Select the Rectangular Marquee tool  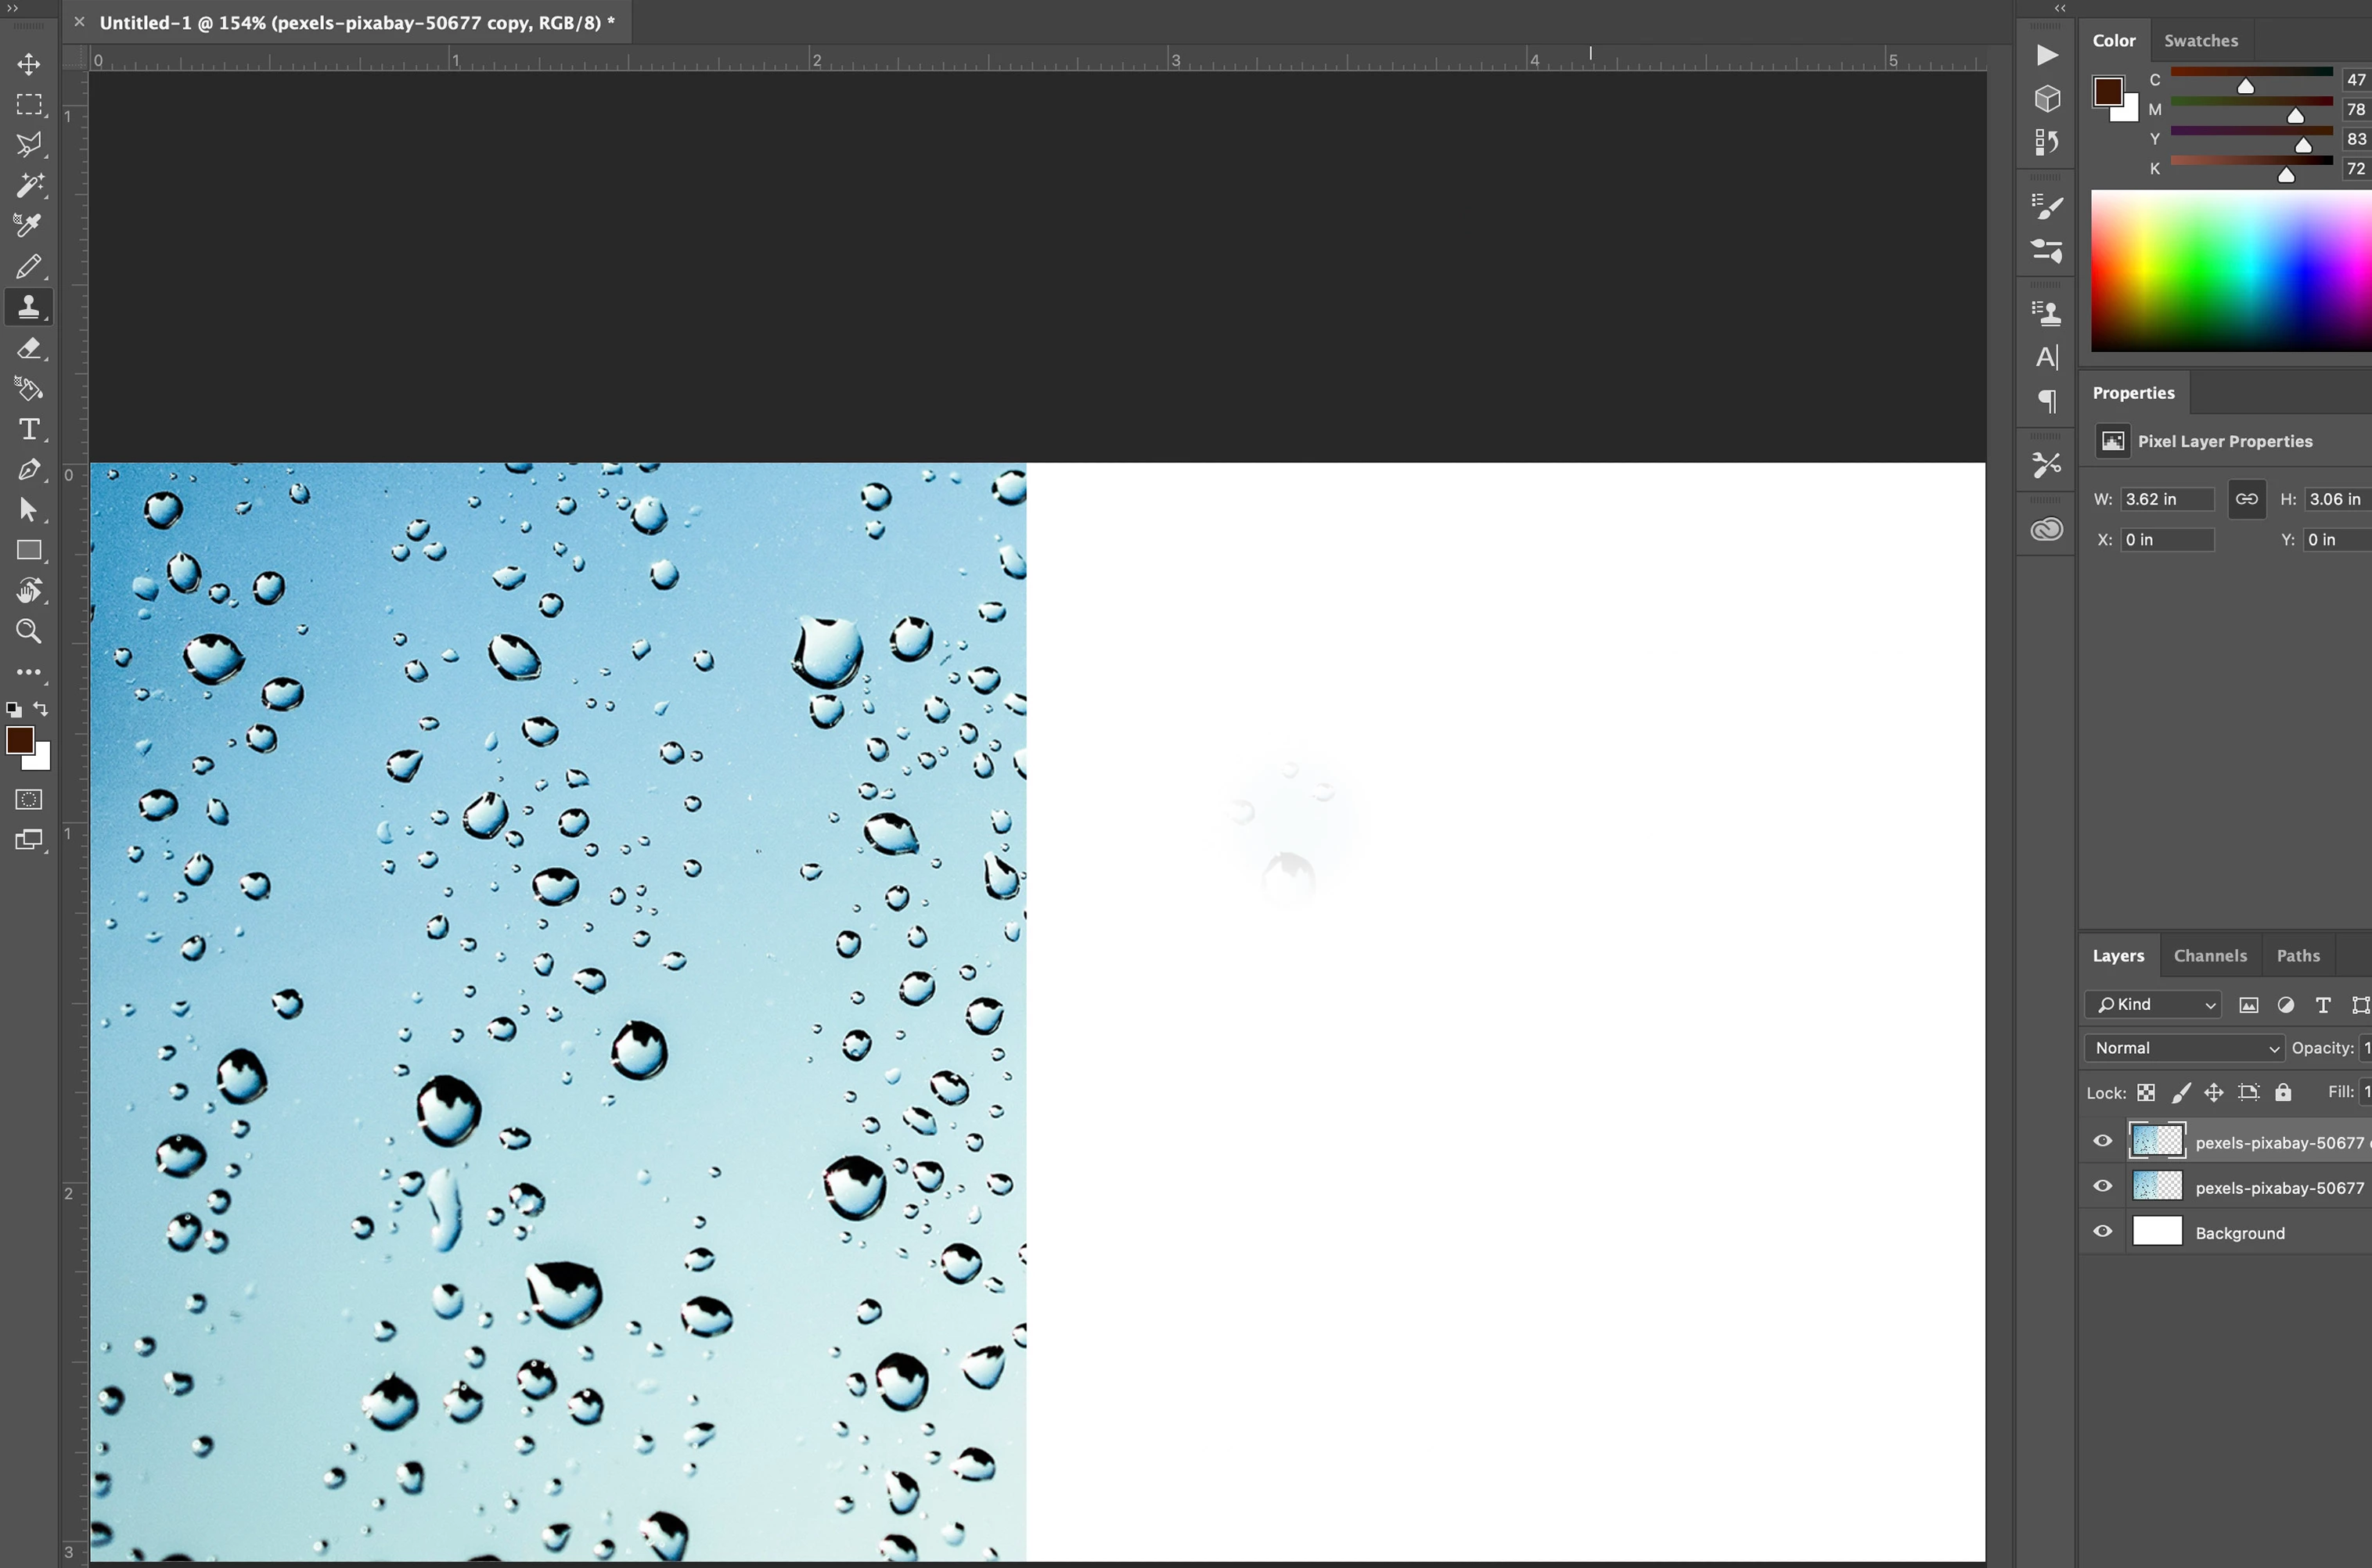(28, 104)
